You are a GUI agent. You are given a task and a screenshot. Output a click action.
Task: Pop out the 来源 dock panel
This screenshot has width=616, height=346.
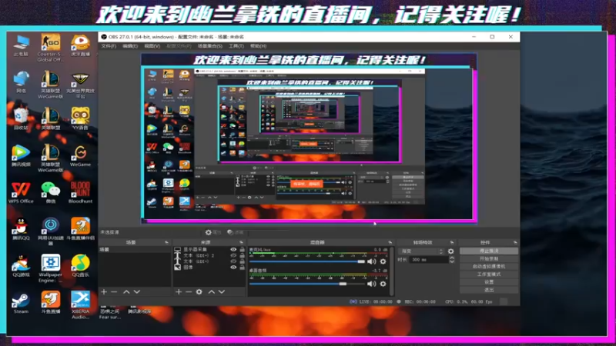[x=241, y=242]
